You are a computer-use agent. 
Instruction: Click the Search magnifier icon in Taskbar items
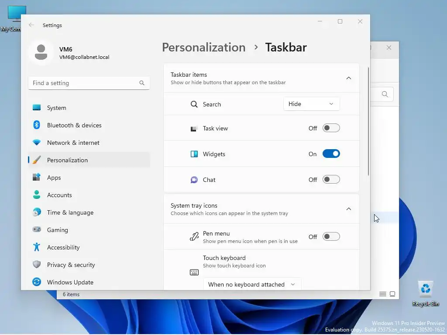pos(194,104)
